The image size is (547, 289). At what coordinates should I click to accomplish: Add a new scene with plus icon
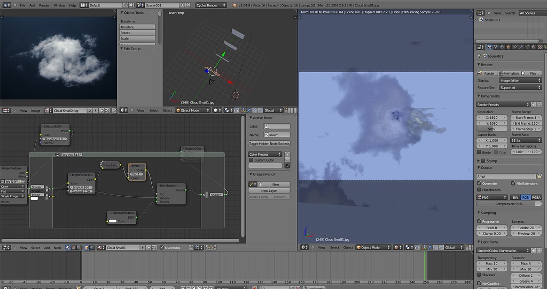click(x=182, y=5)
